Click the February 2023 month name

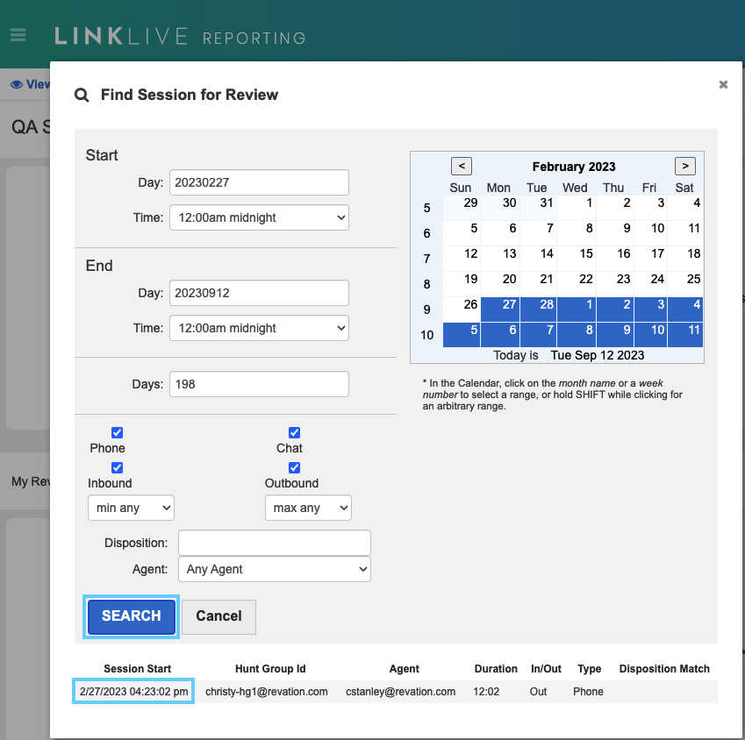pyautogui.click(x=574, y=167)
